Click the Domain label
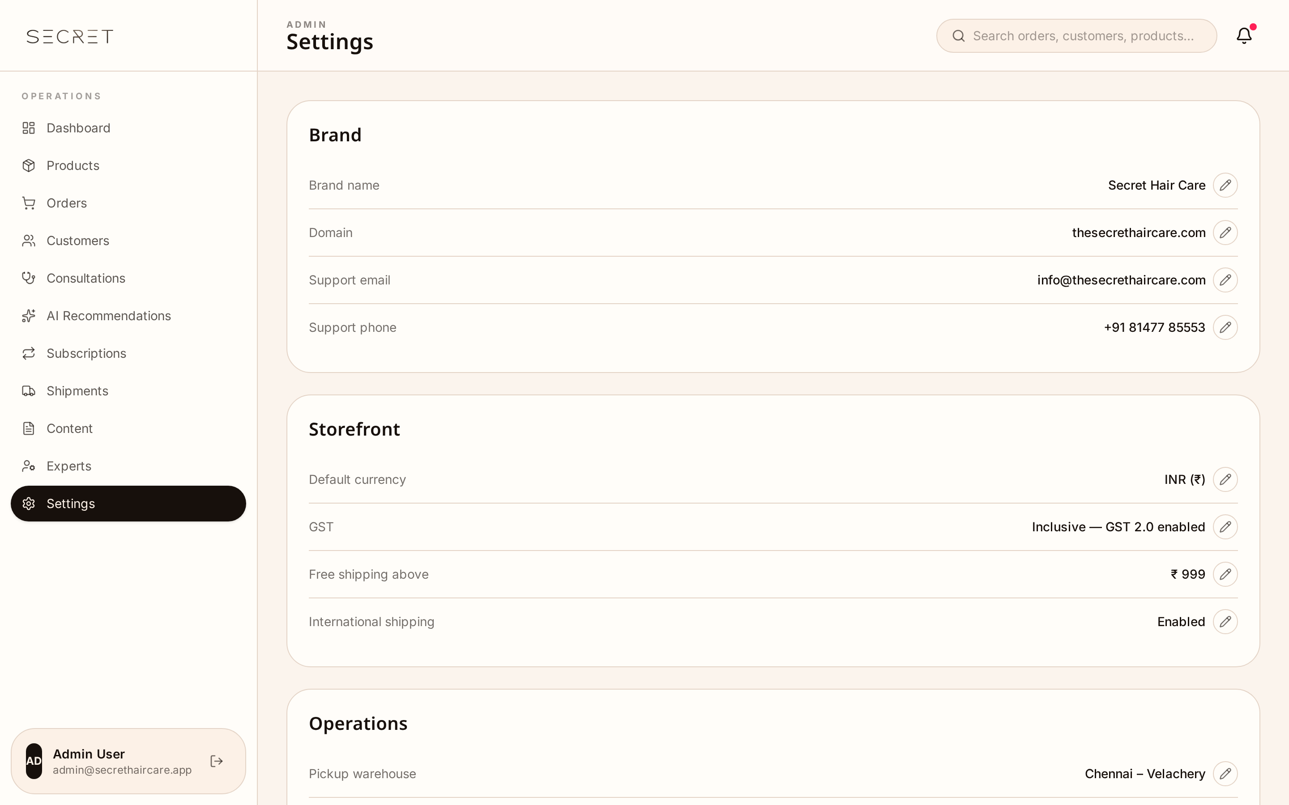This screenshot has width=1289, height=805. coord(331,233)
